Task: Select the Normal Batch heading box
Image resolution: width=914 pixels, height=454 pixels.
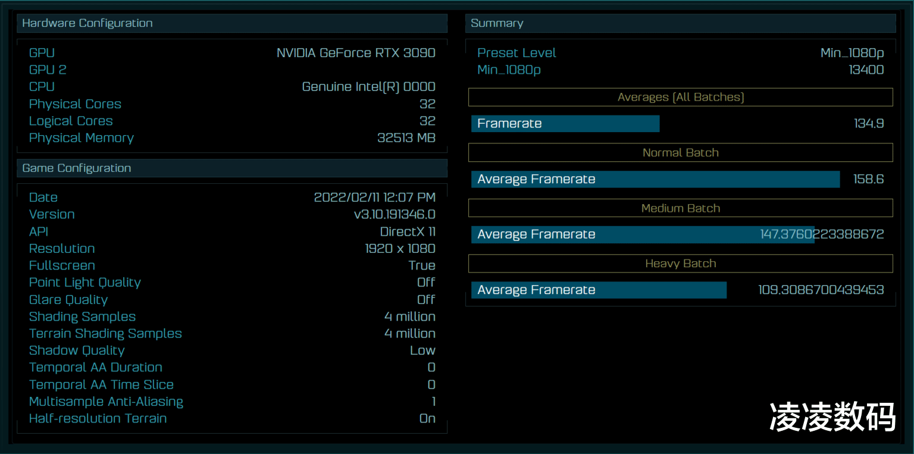Action: (680, 153)
